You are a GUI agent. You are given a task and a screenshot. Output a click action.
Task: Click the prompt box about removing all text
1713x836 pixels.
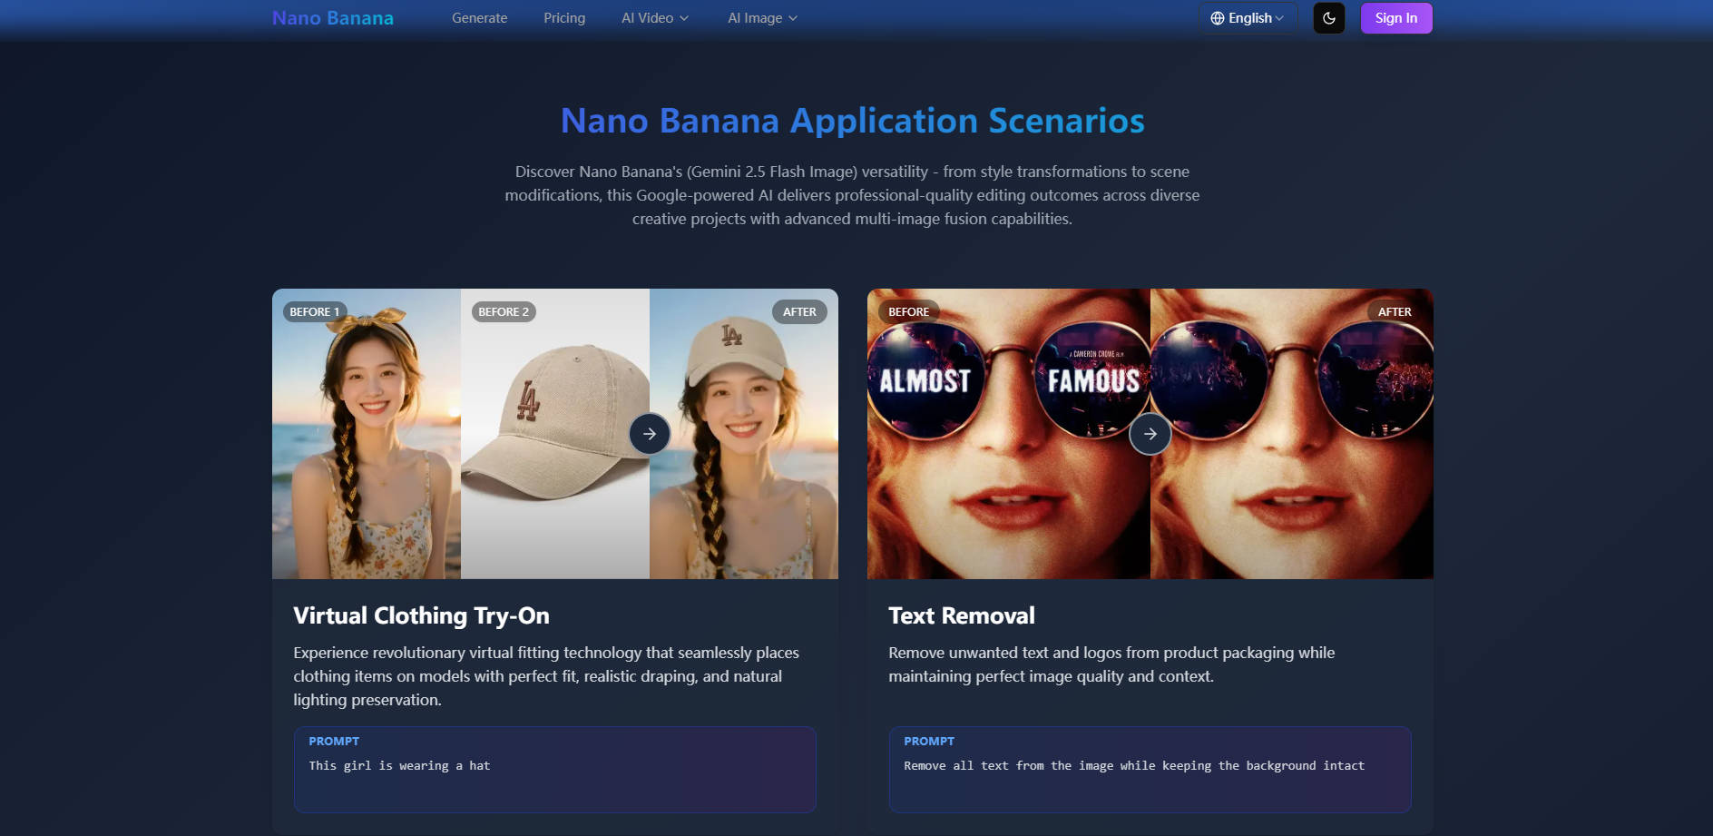(x=1150, y=769)
